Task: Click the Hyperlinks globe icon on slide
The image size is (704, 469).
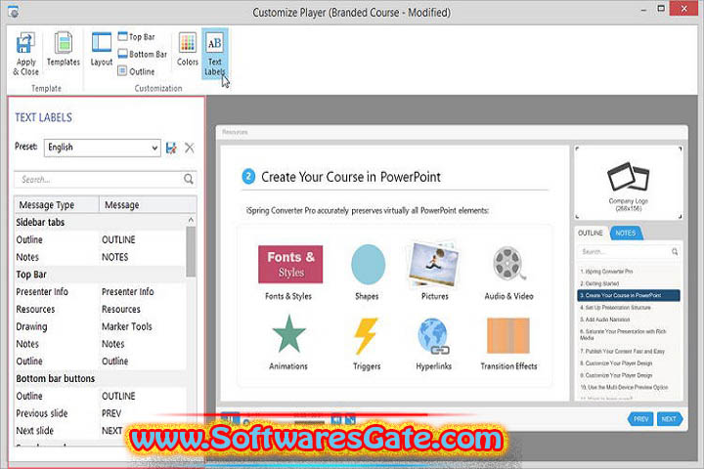Action: pyautogui.click(x=433, y=336)
